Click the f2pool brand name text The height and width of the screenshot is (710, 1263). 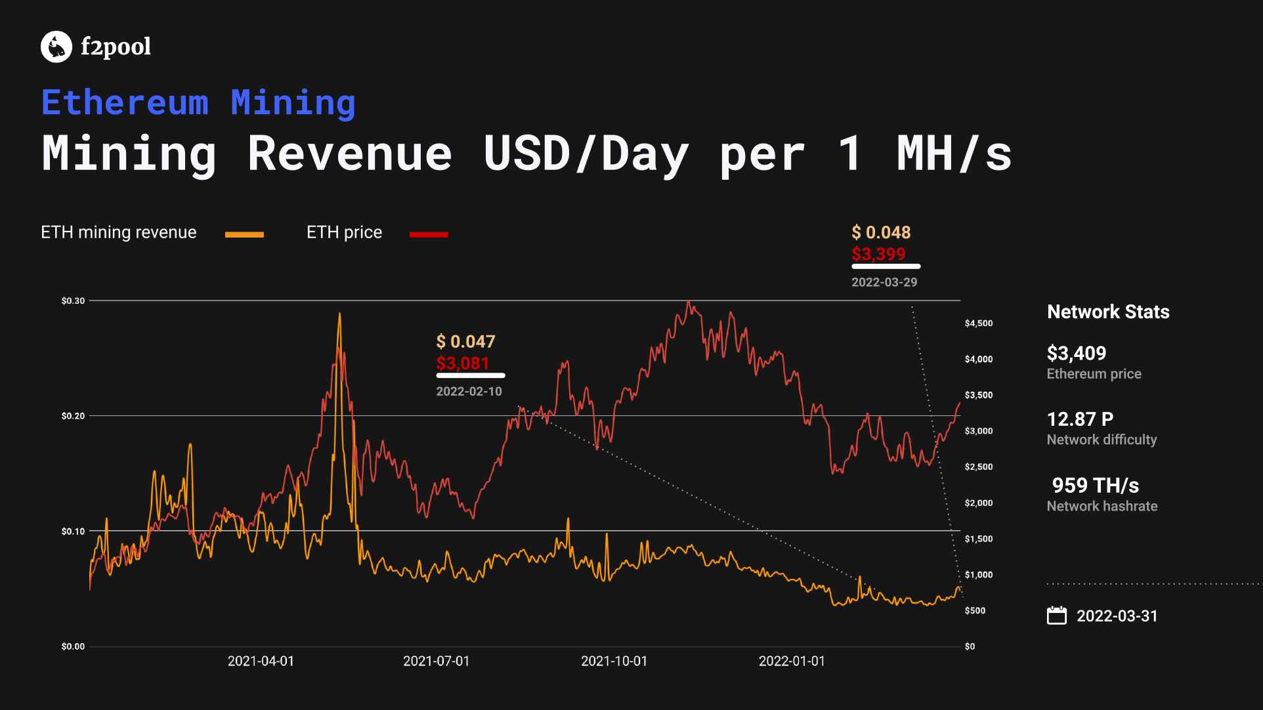pos(116,47)
